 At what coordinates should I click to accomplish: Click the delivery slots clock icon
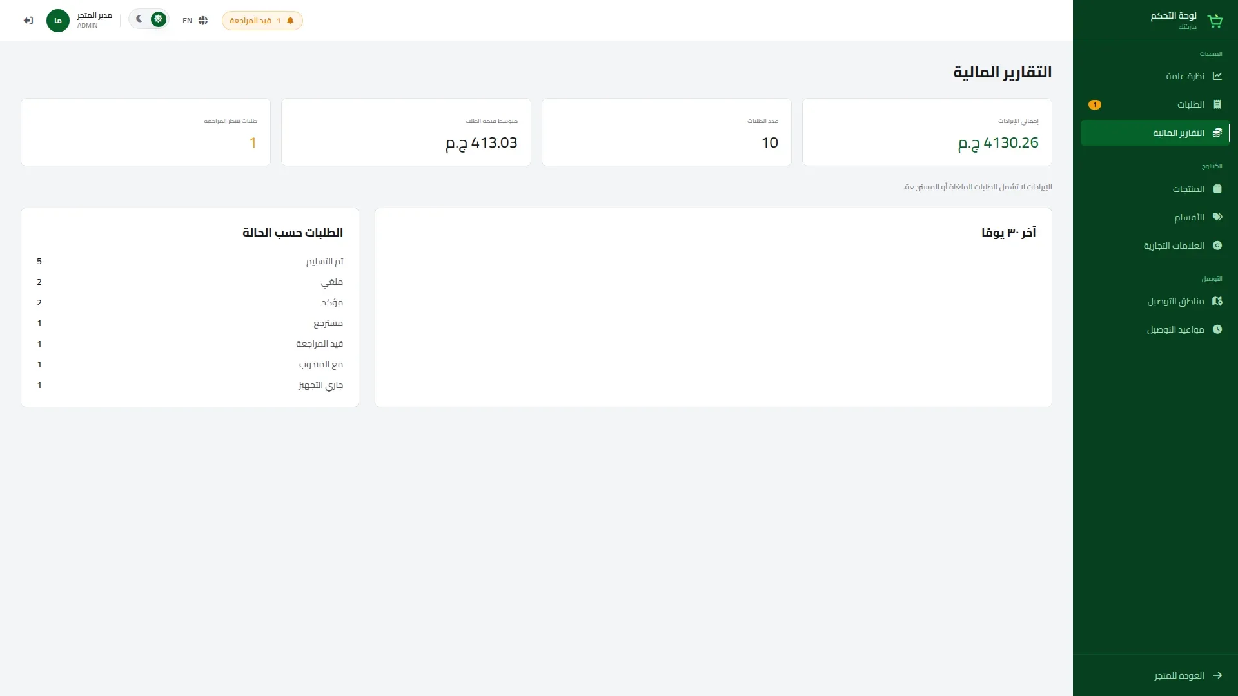point(1217,329)
